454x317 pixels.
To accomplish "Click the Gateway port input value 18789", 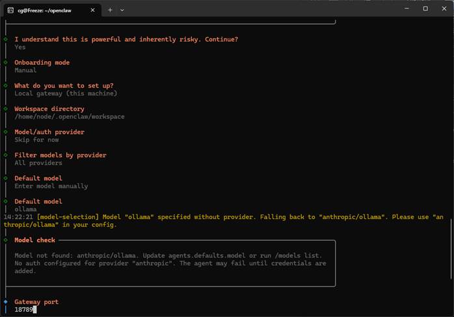I will (25, 310).
